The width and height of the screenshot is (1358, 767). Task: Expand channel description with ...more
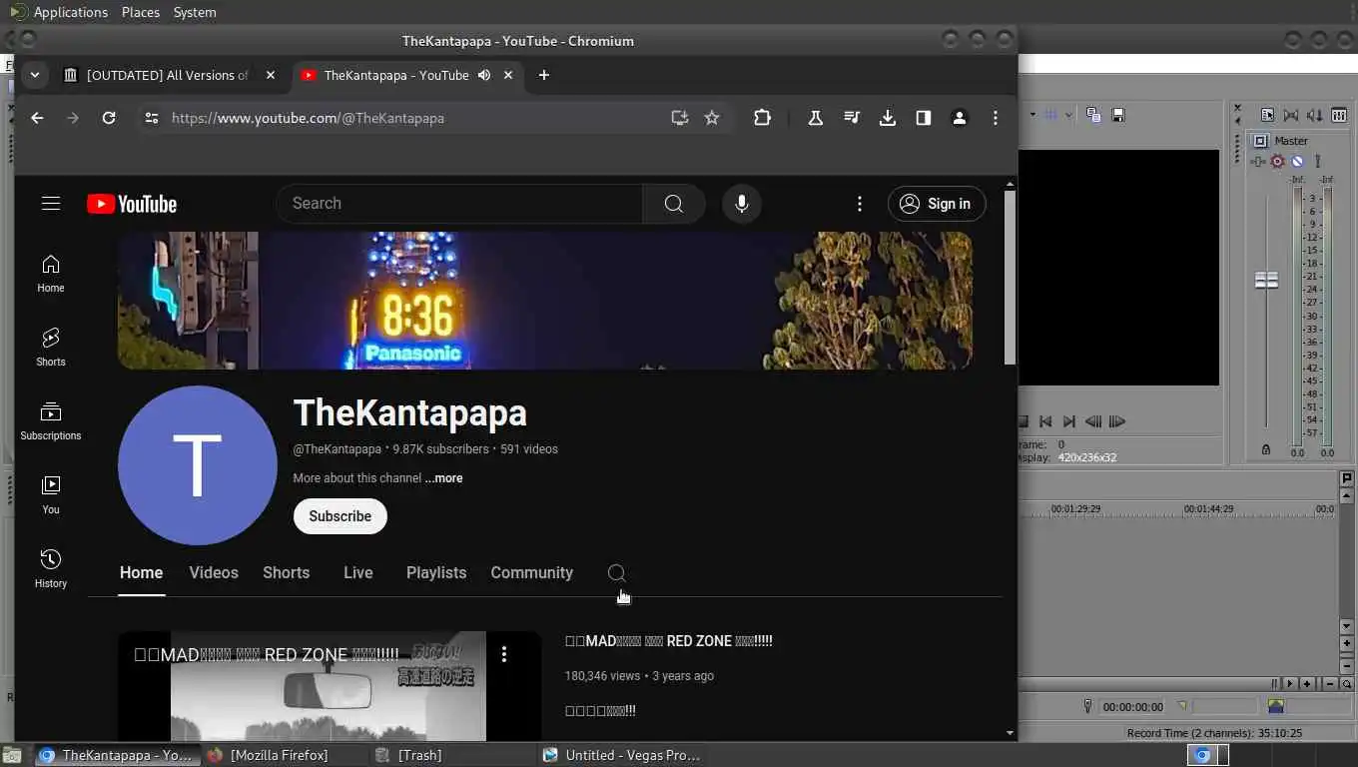[444, 478]
